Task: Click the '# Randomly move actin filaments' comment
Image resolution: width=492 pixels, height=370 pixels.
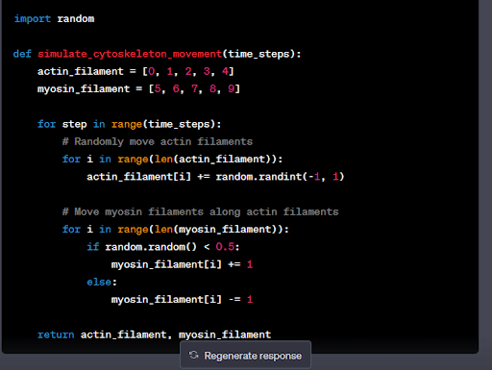Action: coord(158,141)
